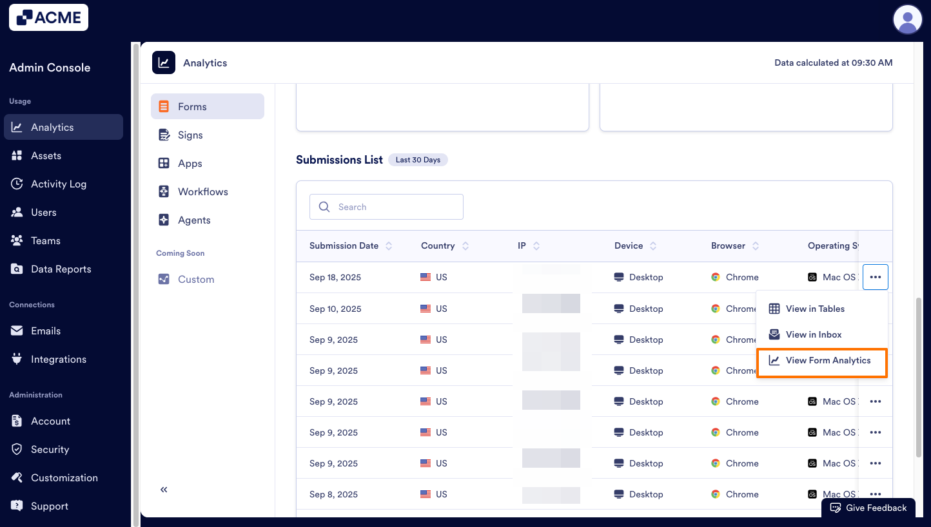Click into the submissions Search field
This screenshot has height=527, width=931.
[x=386, y=207]
